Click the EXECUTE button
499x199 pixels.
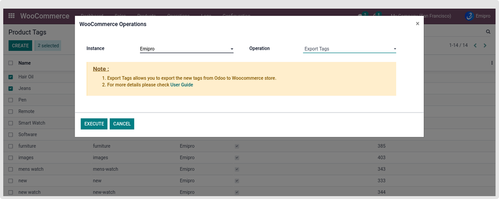[x=94, y=124]
